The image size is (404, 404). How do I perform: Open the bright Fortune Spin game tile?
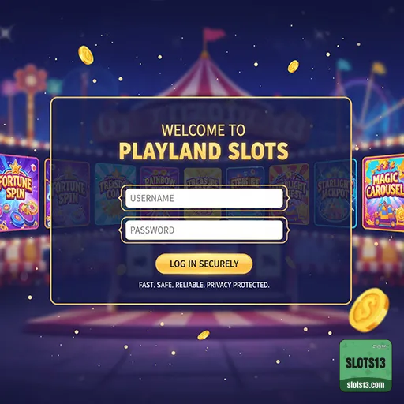click(x=19, y=193)
